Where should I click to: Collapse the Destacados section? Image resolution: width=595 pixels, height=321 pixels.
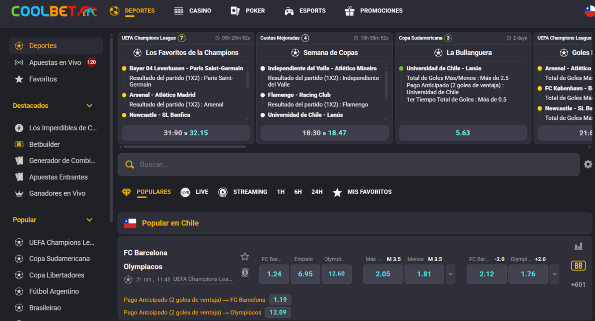tap(90, 106)
